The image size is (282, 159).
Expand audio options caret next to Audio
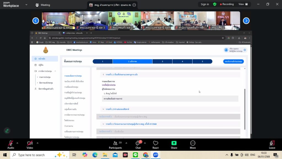(x=17, y=143)
